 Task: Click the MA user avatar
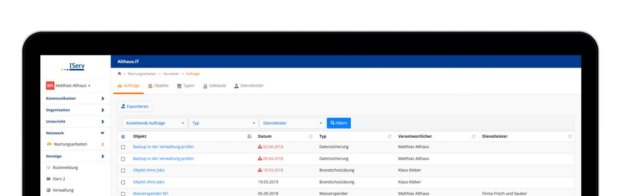50,85
